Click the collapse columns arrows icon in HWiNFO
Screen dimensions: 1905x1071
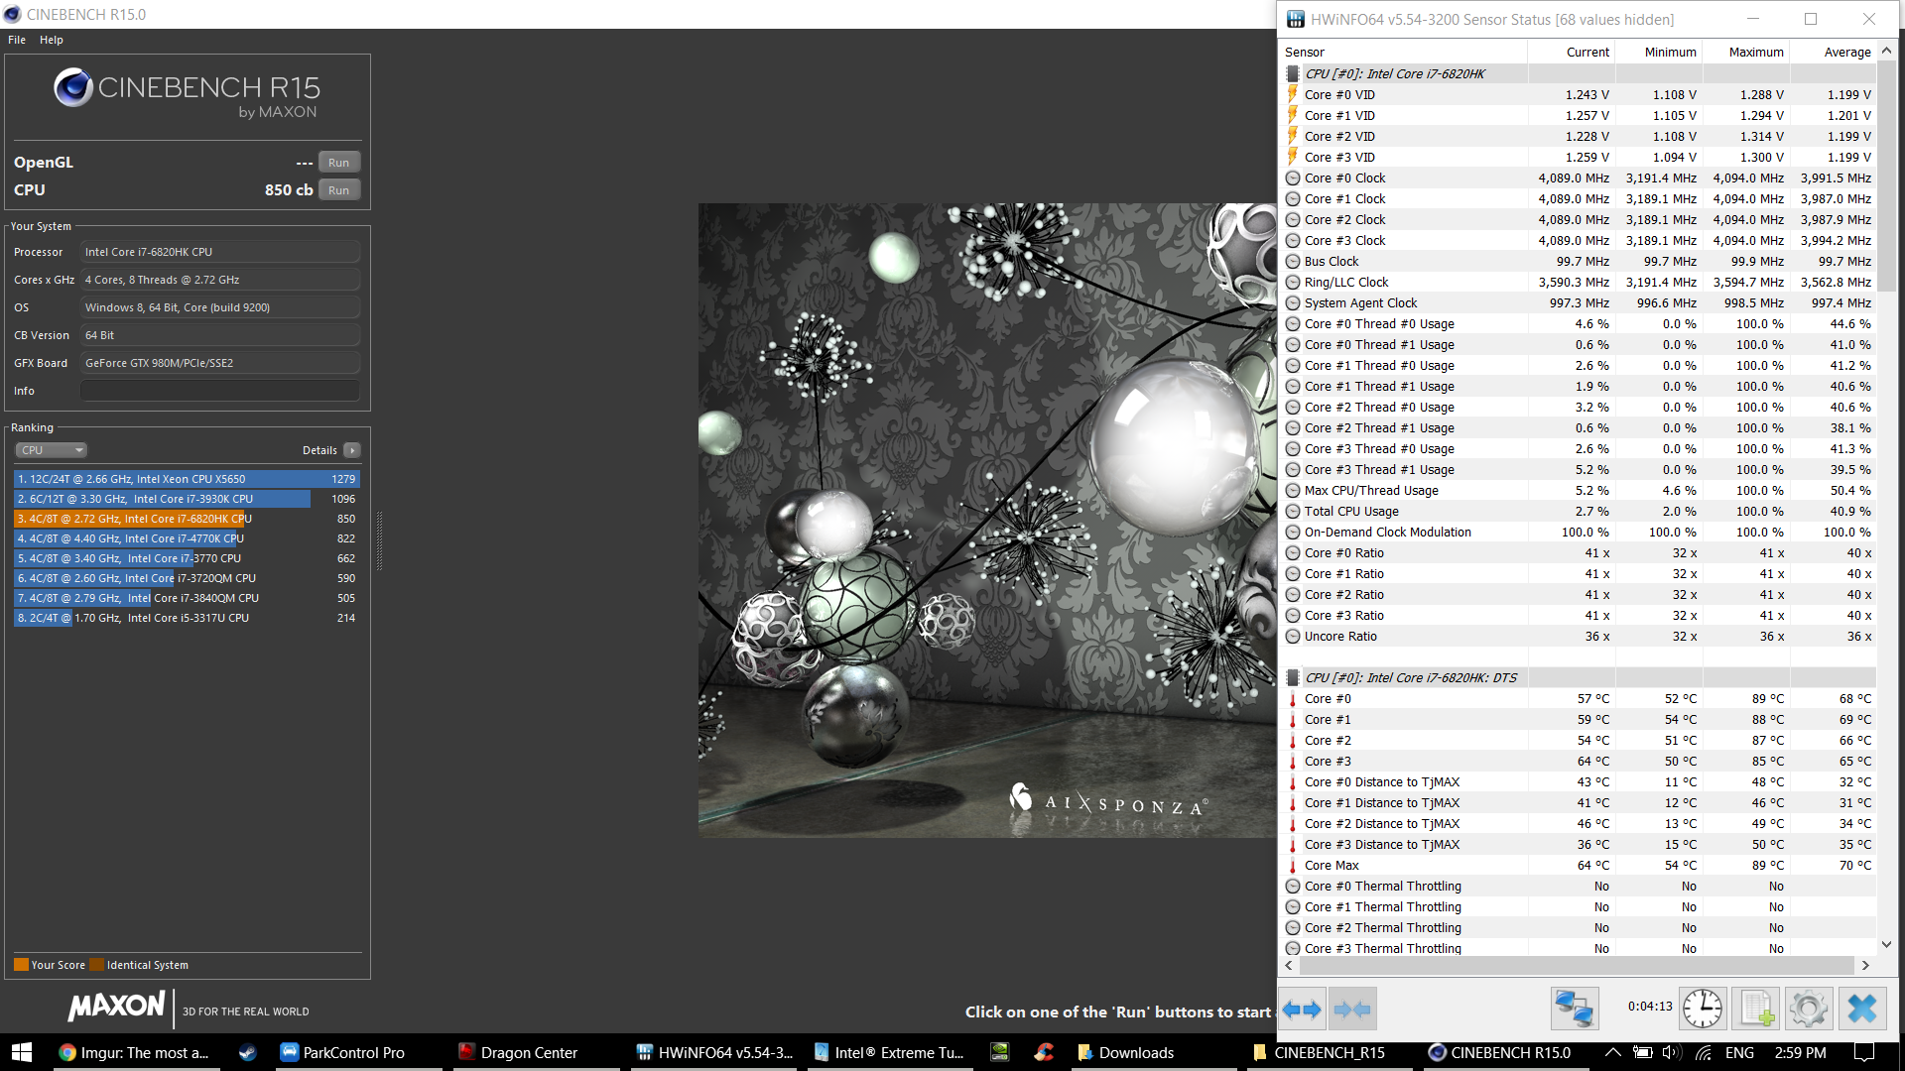point(1352,1010)
